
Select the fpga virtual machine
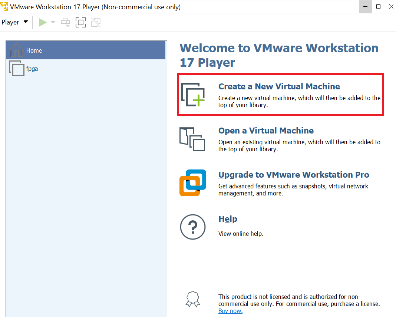click(86, 69)
